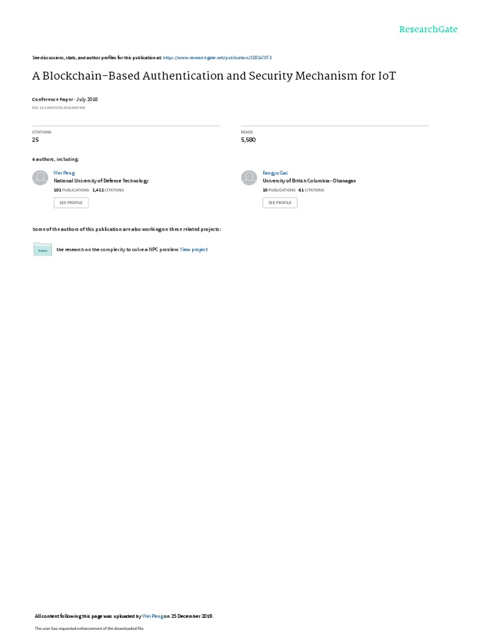Click the 5,580 reads count
Image resolution: width=482 pixels, height=643 pixels.
click(x=249, y=140)
